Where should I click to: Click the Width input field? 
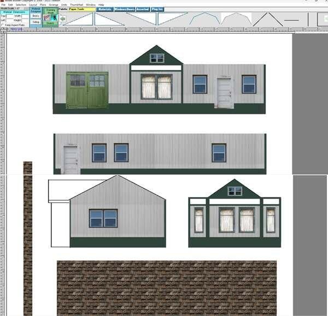pyautogui.click(x=25, y=16)
